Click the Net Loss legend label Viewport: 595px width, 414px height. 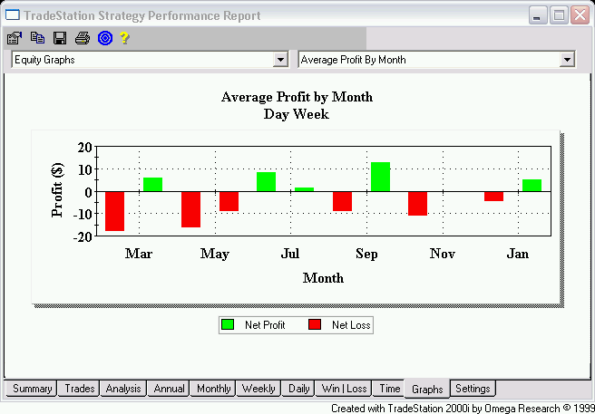pyautogui.click(x=351, y=325)
